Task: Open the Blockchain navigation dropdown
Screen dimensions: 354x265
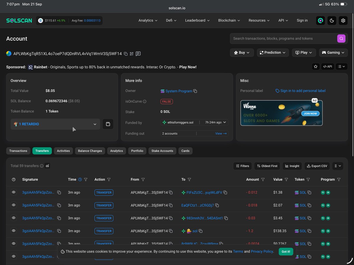Action: (229, 21)
